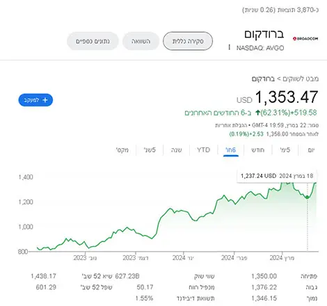Switch chart to YTD range
327x306 pixels.
203,150
